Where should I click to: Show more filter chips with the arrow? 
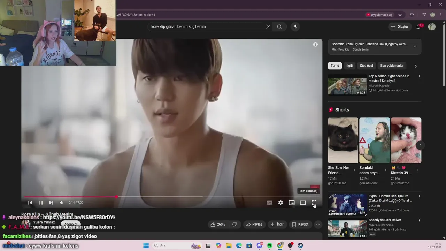(415, 66)
